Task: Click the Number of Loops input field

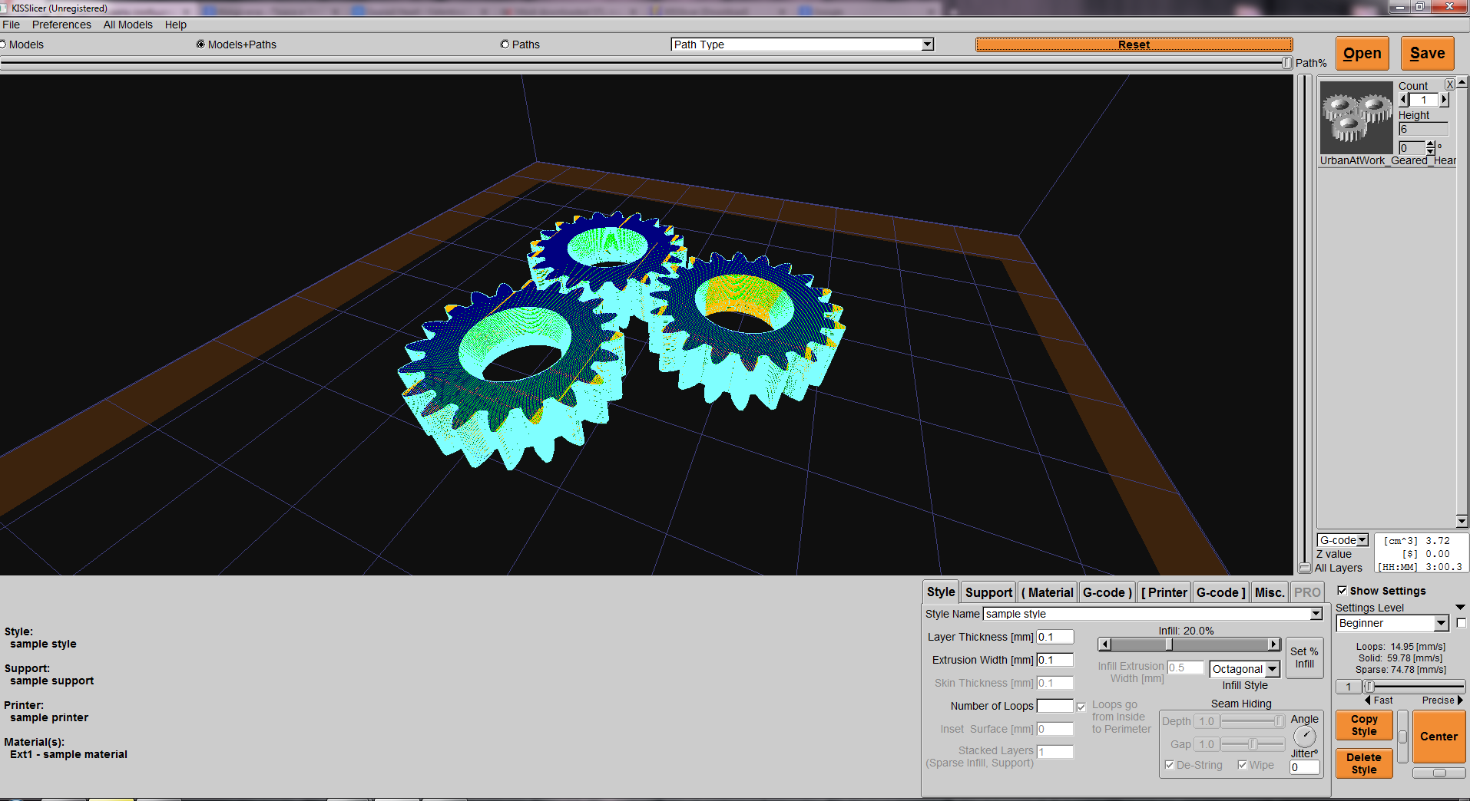Action: [x=1055, y=706]
